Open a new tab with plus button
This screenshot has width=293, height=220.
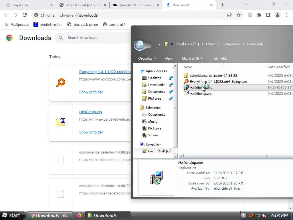point(222,5)
